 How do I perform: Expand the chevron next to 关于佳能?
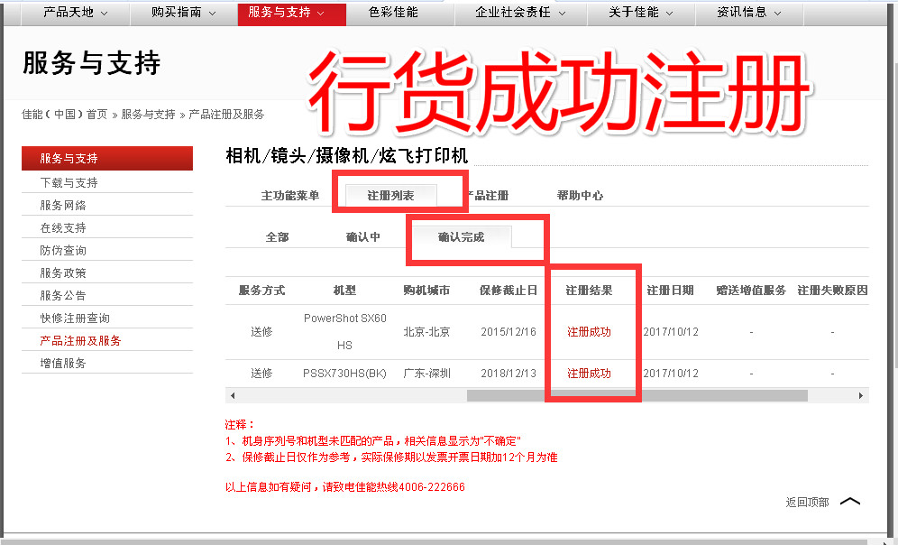coord(670,14)
